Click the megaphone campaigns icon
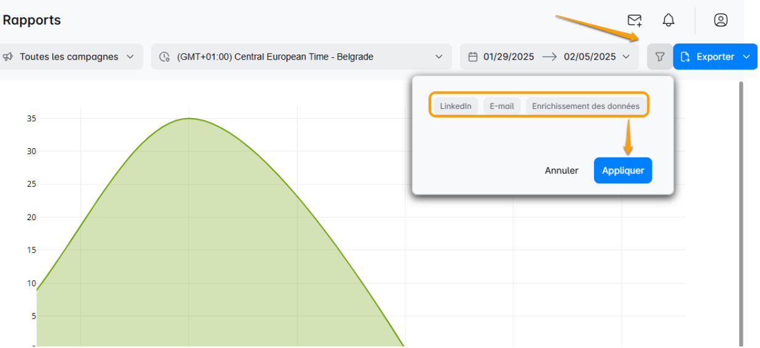760x348 pixels. pyautogui.click(x=8, y=57)
